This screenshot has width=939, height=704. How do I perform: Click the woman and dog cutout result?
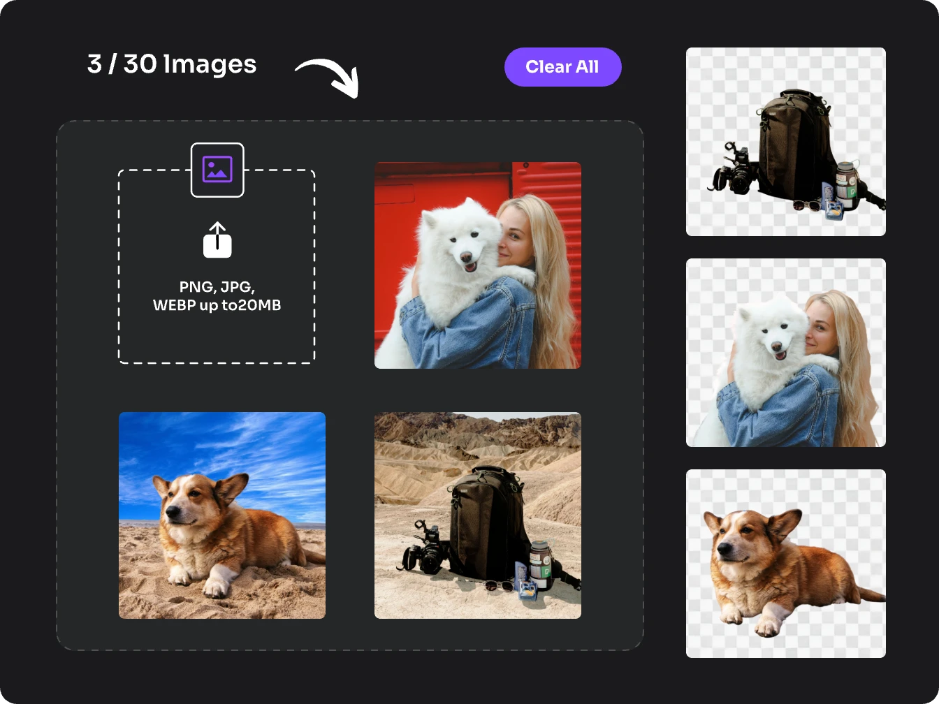(785, 353)
